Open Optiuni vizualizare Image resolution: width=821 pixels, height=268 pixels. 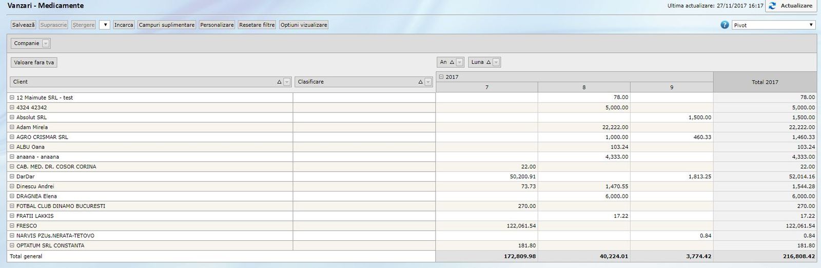304,25
